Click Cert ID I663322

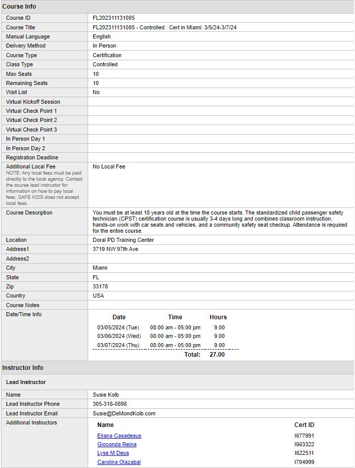304,444
